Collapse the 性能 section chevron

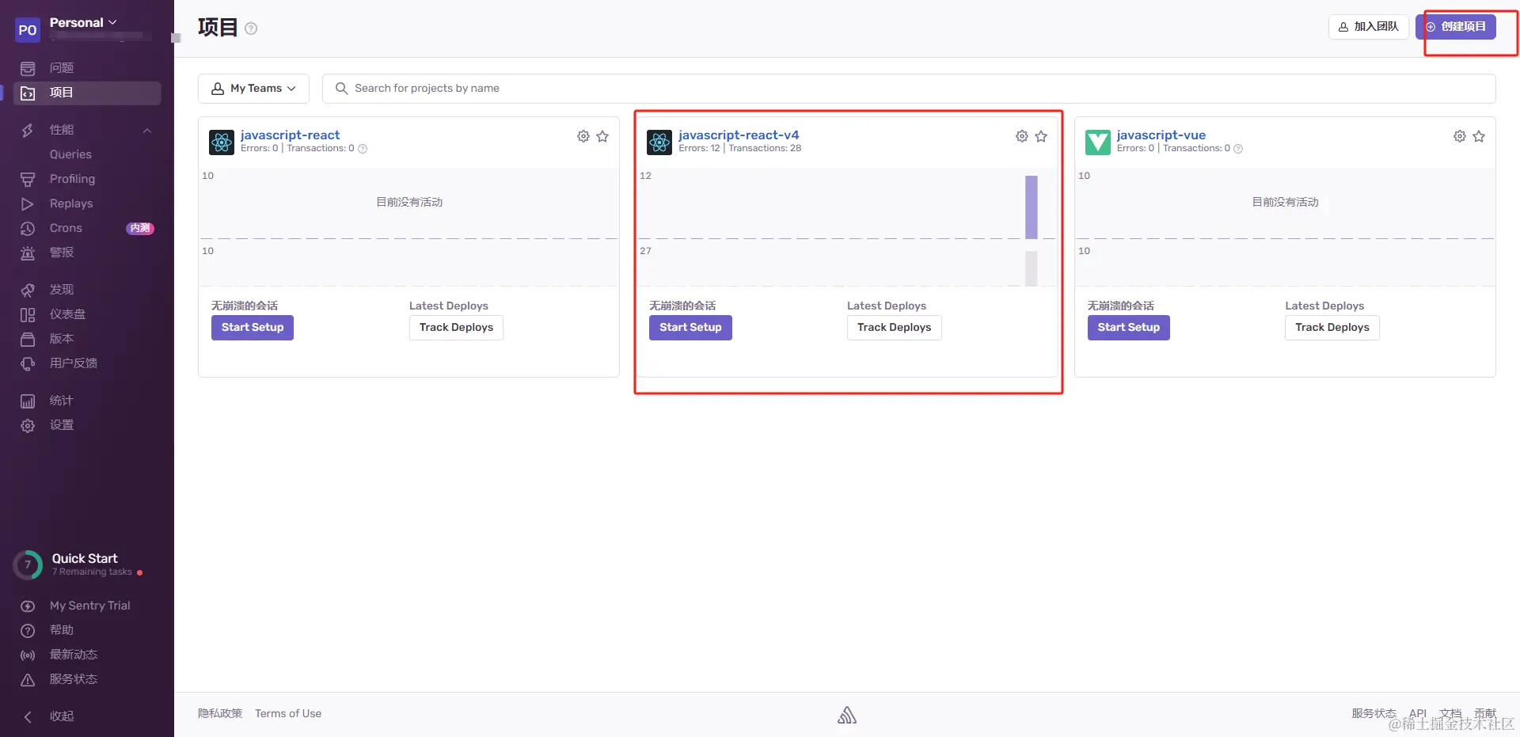[147, 131]
